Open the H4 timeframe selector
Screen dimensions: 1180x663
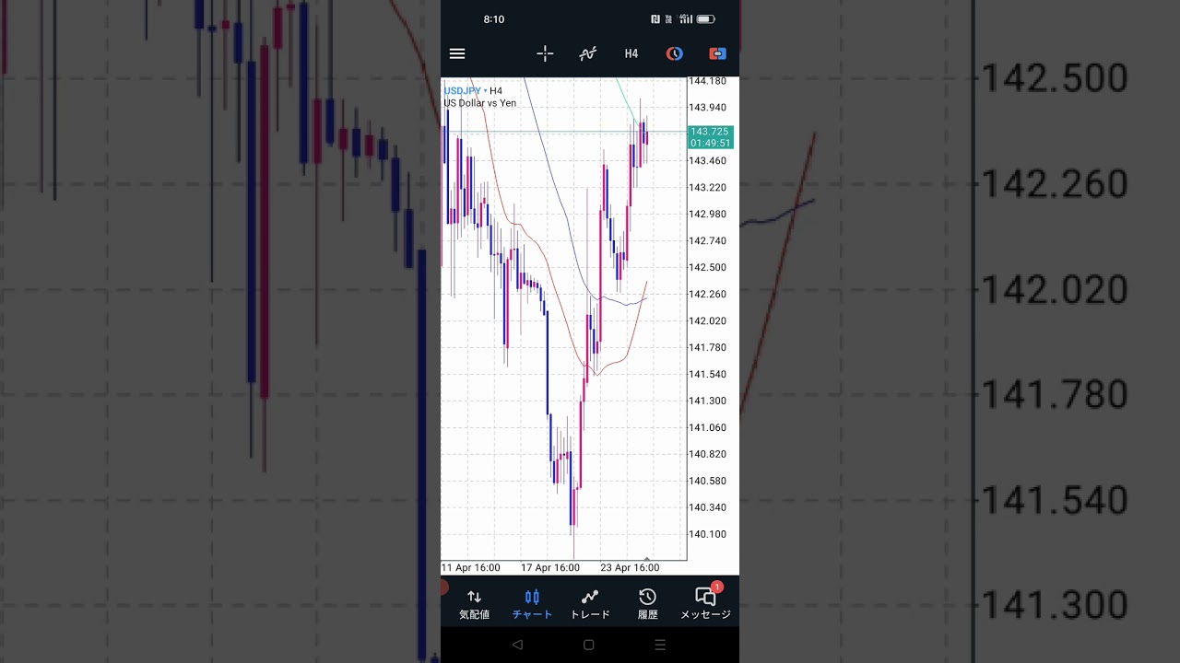(x=631, y=54)
